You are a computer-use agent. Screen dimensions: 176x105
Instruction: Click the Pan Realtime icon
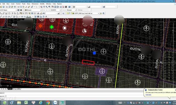click(x=41, y=7)
